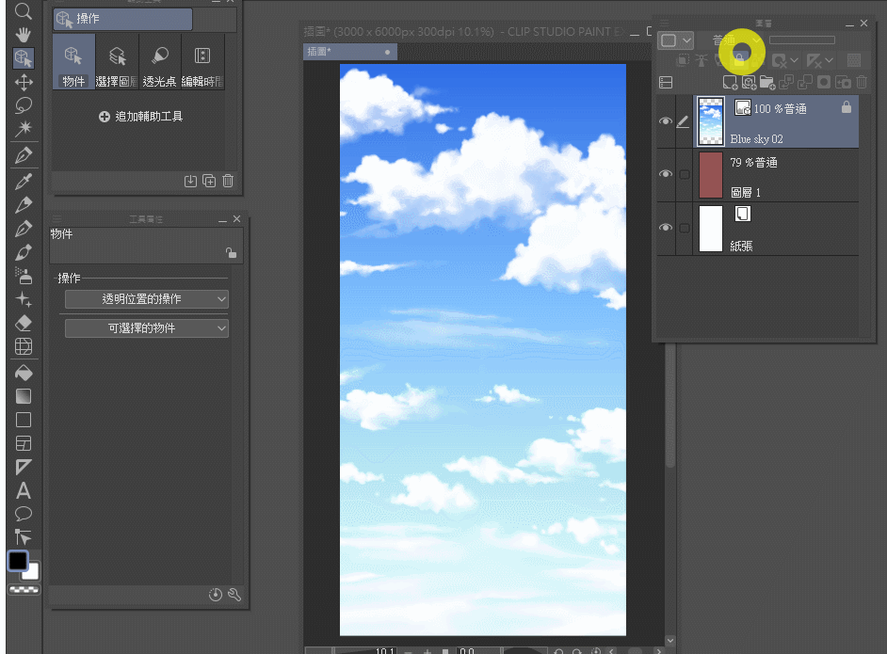
Task: Select the Fill bucket tool
Action: pos(24,373)
